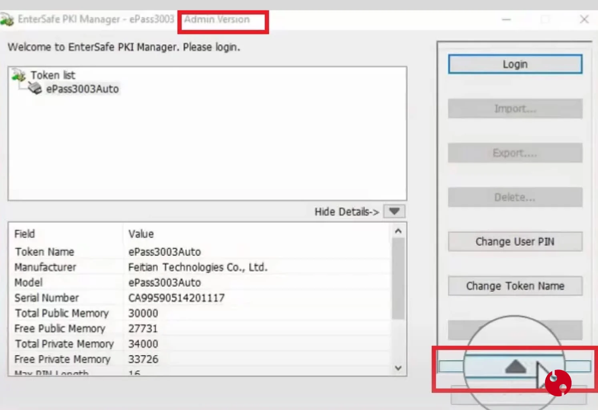Select the Free Private Memory row
598x410 pixels.
[x=199, y=359]
